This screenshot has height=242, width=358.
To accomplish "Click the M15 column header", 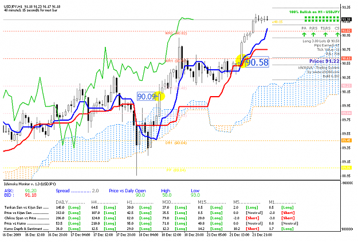I will click(211, 203).
